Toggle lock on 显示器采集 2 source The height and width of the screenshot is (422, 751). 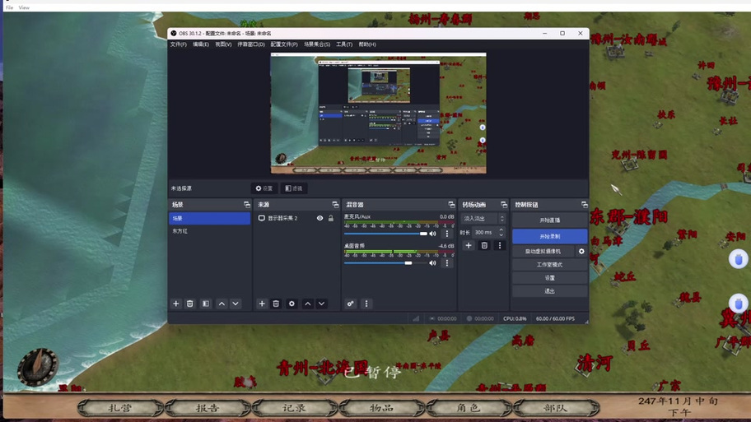point(331,218)
